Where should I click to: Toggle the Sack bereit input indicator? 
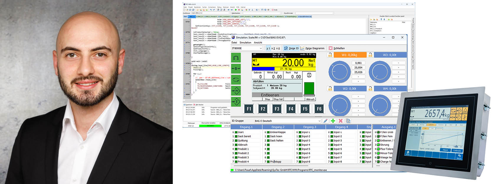(x=236, y=136)
